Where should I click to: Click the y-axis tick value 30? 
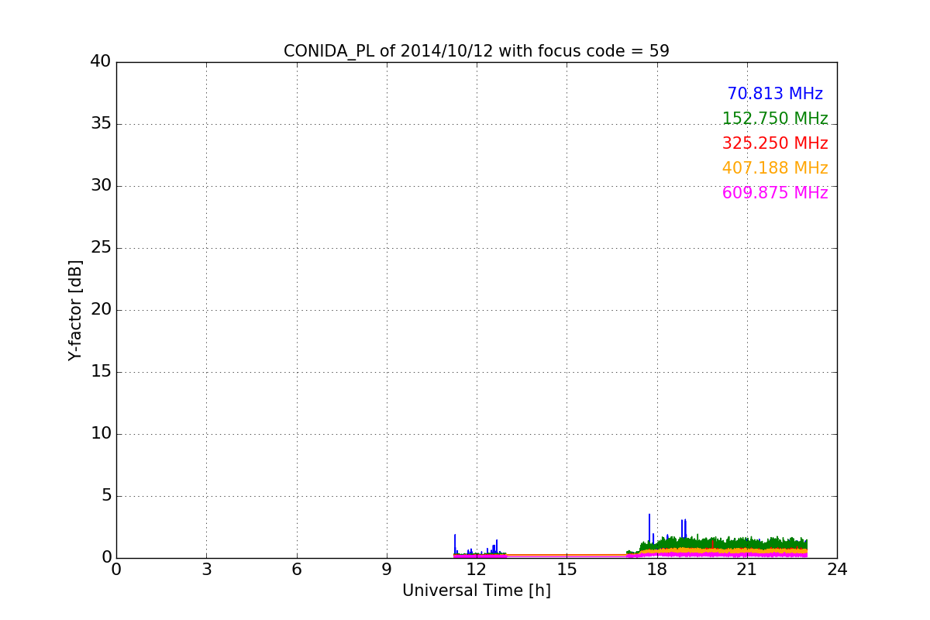coord(101,185)
